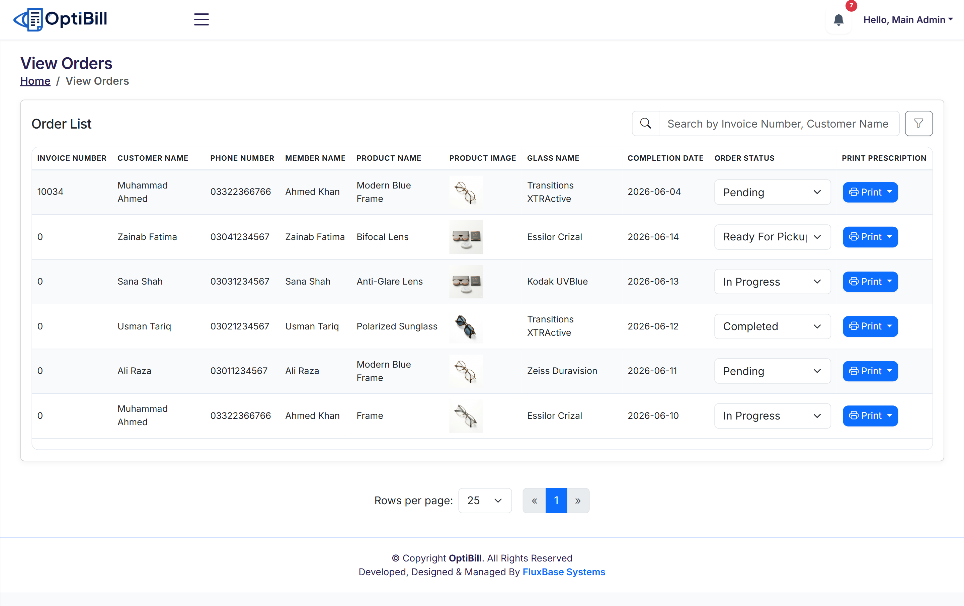Print Zainab Fatima's prescription

click(x=870, y=237)
